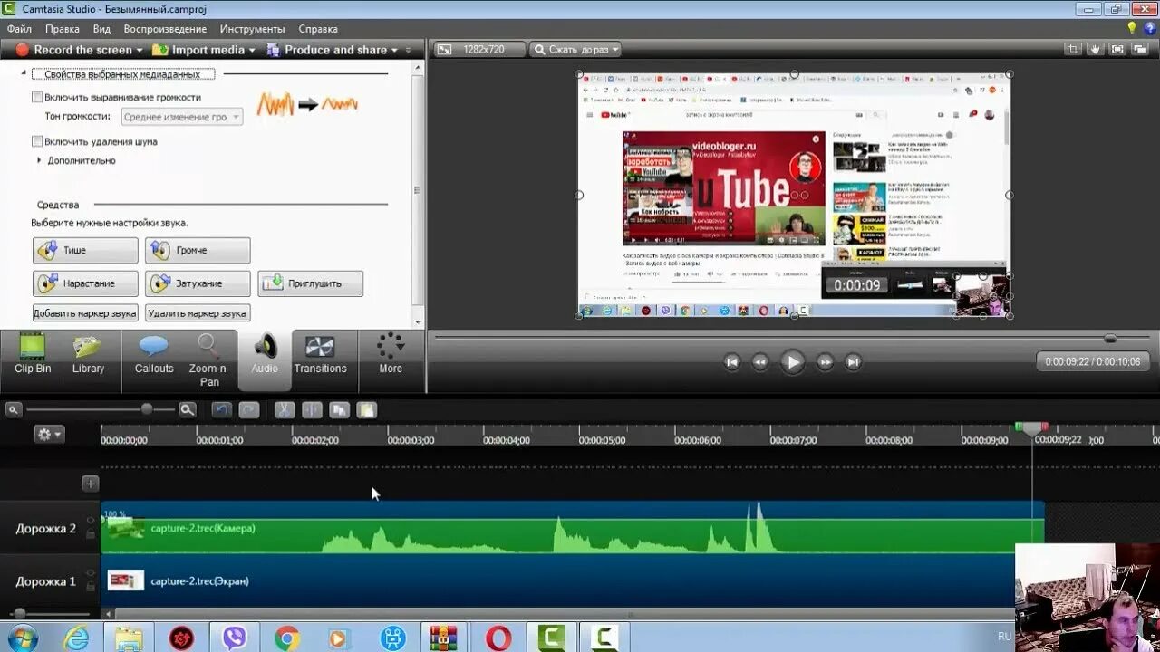Open the Правка menu
This screenshot has width=1160, height=652.
(63, 29)
